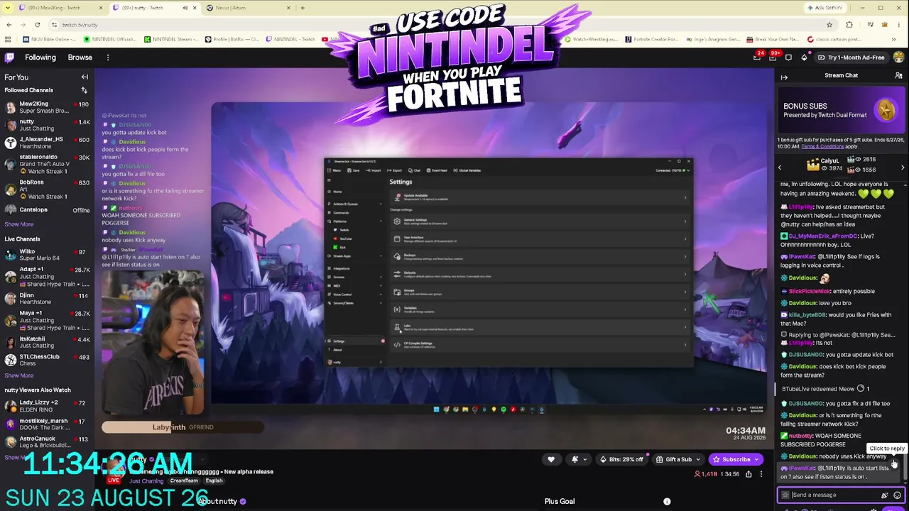Open the Following page
Image resolution: width=909 pixels, height=511 pixels.
[40, 57]
